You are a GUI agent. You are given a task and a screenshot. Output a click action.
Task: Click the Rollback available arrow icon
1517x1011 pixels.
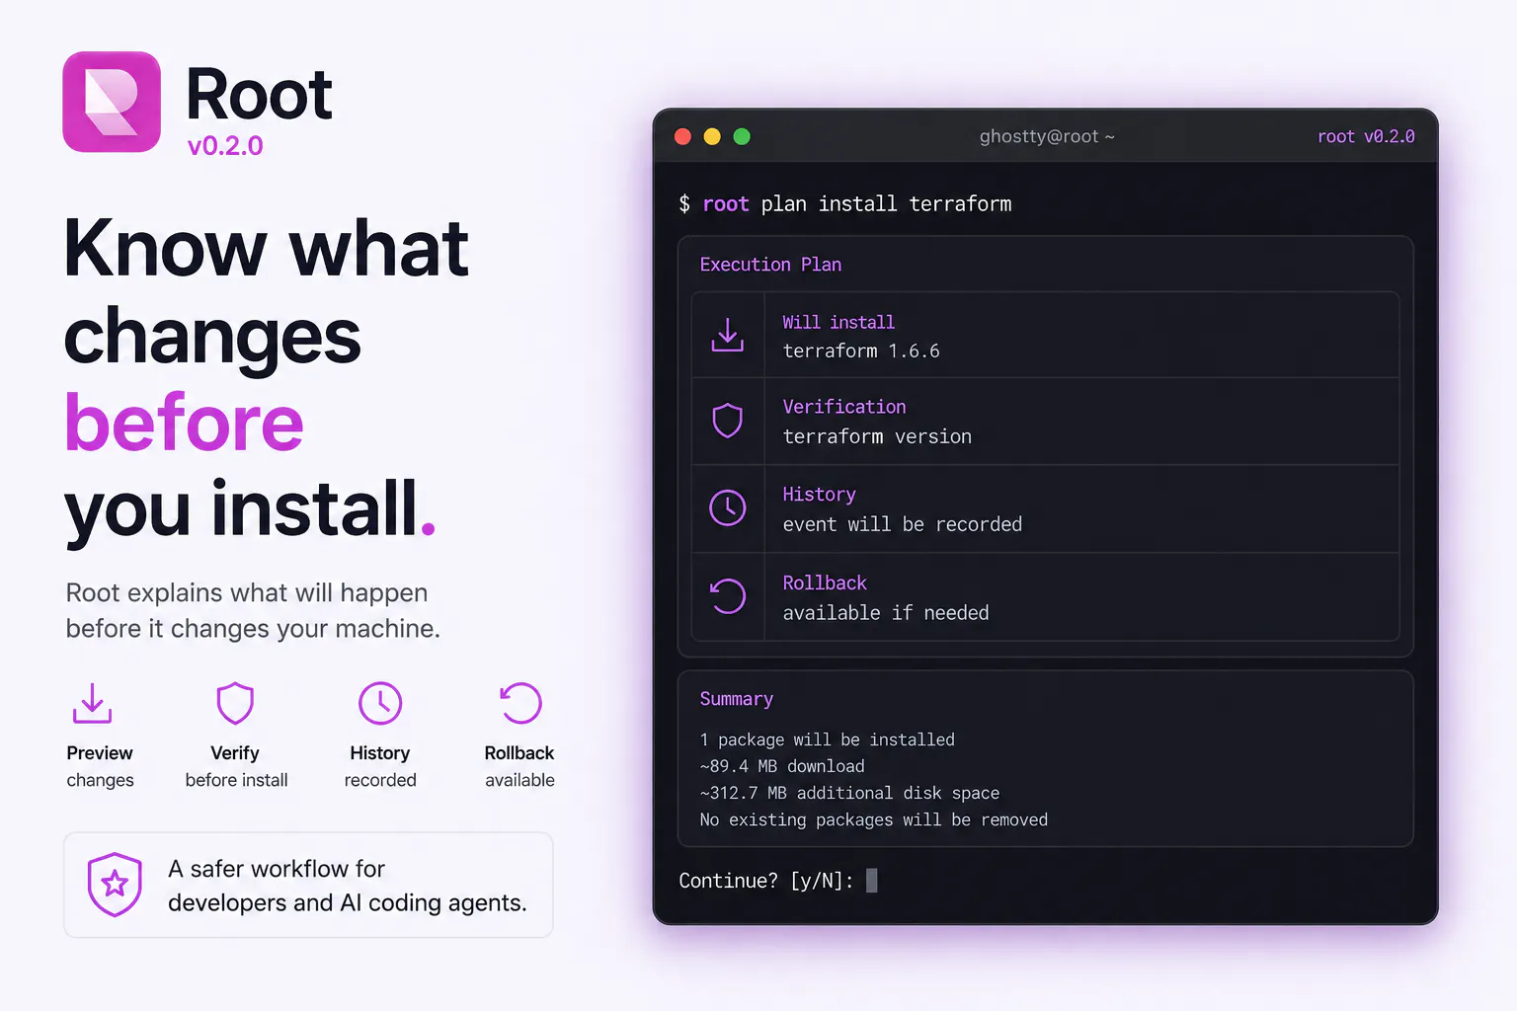tap(520, 703)
